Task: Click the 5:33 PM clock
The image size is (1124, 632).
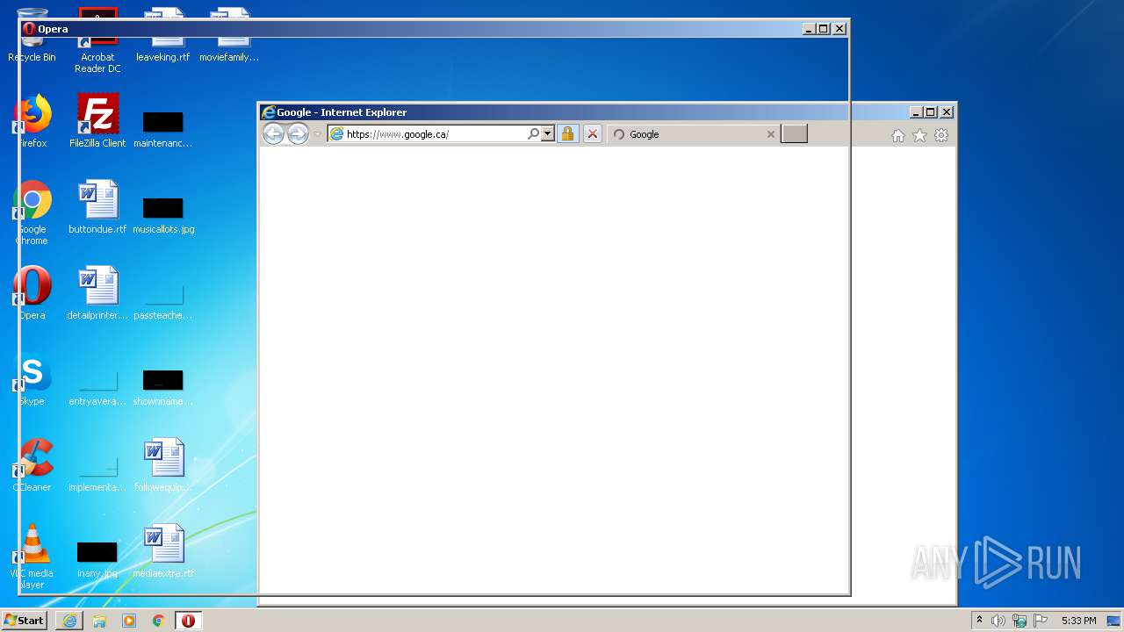Action: (1078, 621)
